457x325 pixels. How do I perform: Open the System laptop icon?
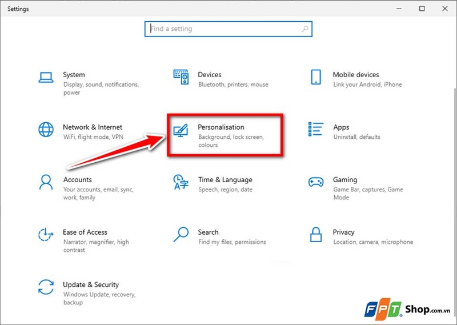click(x=46, y=78)
